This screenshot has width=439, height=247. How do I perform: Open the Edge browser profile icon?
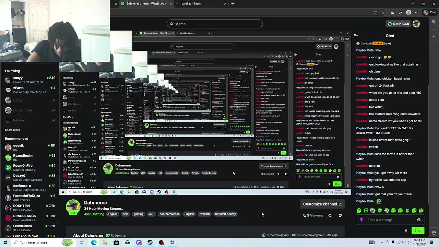(408, 12)
